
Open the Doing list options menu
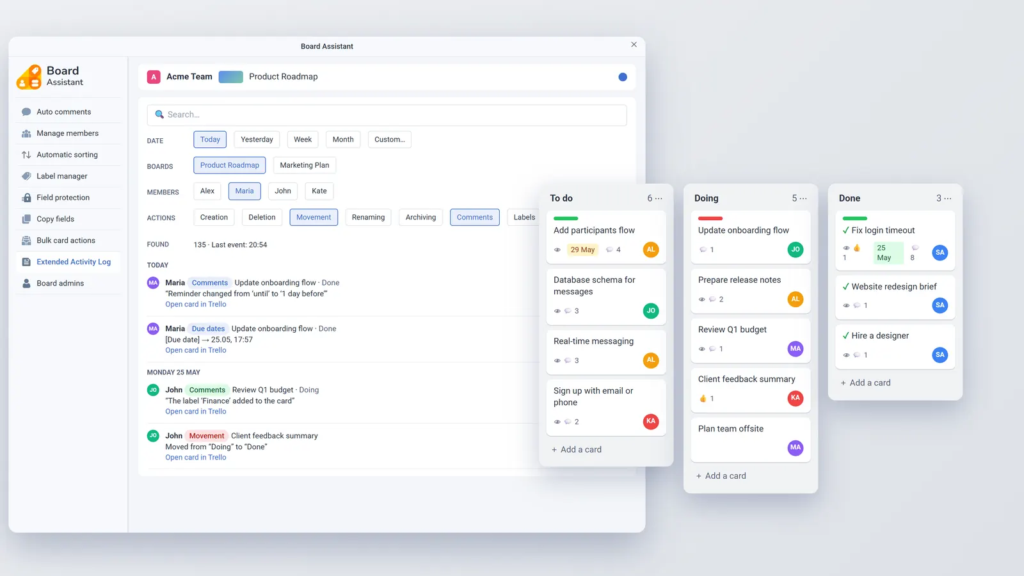coord(804,198)
